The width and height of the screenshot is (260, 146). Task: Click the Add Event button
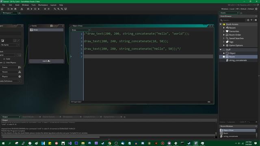(x=46, y=61)
